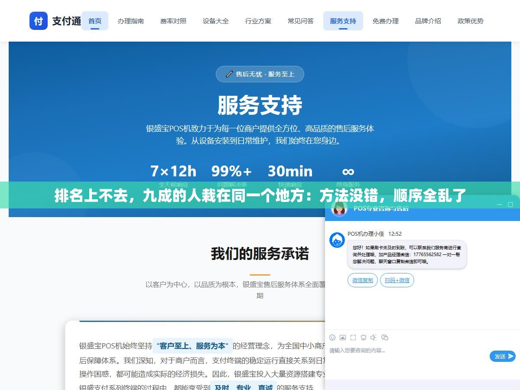Select the 服务支持 tab
The height and width of the screenshot is (390, 520).
tap(343, 21)
